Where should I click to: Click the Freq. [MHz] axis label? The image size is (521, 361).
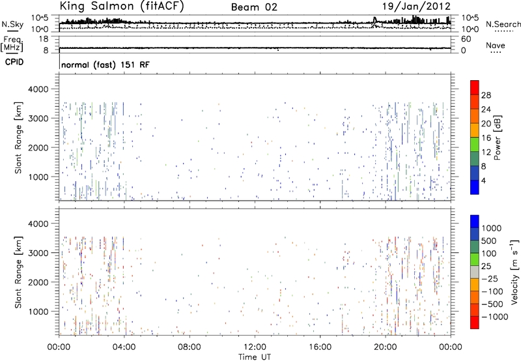pyautogui.click(x=12, y=44)
